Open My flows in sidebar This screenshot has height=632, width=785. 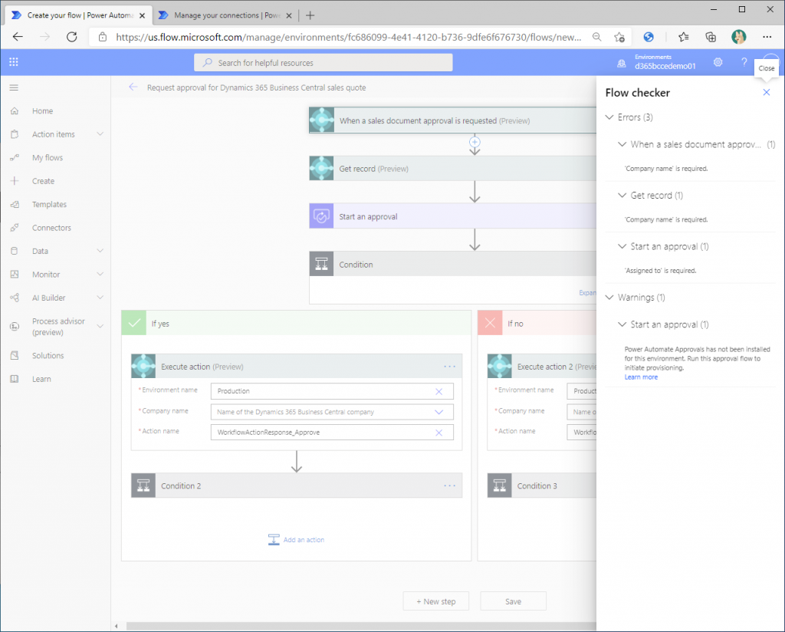(x=48, y=157)
